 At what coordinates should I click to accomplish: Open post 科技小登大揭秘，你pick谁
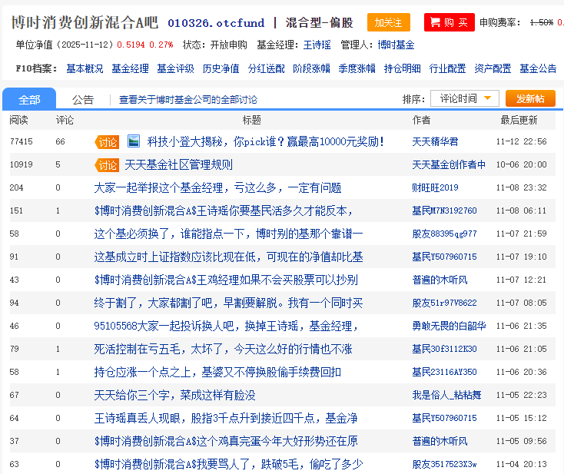(265, 141)
